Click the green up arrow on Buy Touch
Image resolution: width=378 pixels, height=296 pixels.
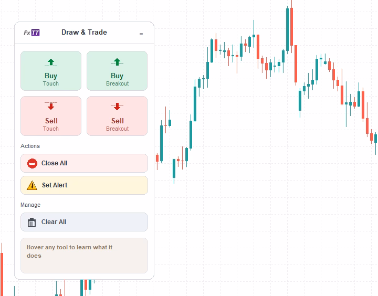tap(51, 62)
